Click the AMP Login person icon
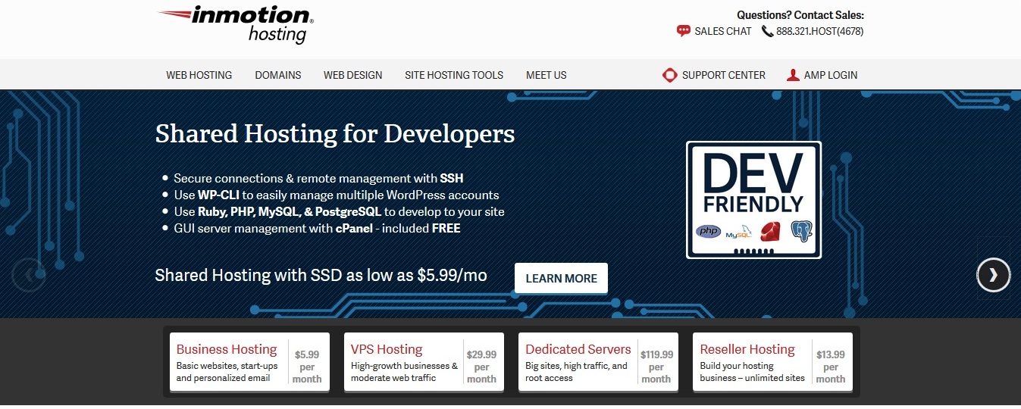This screenshot has width=1021, height=409. click(793, 75)
